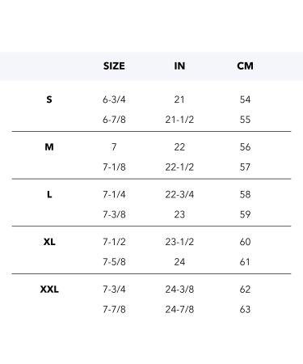The width and height of the screenshot is (303, 364).
Task: Select the L size row label
Action: 49,194
